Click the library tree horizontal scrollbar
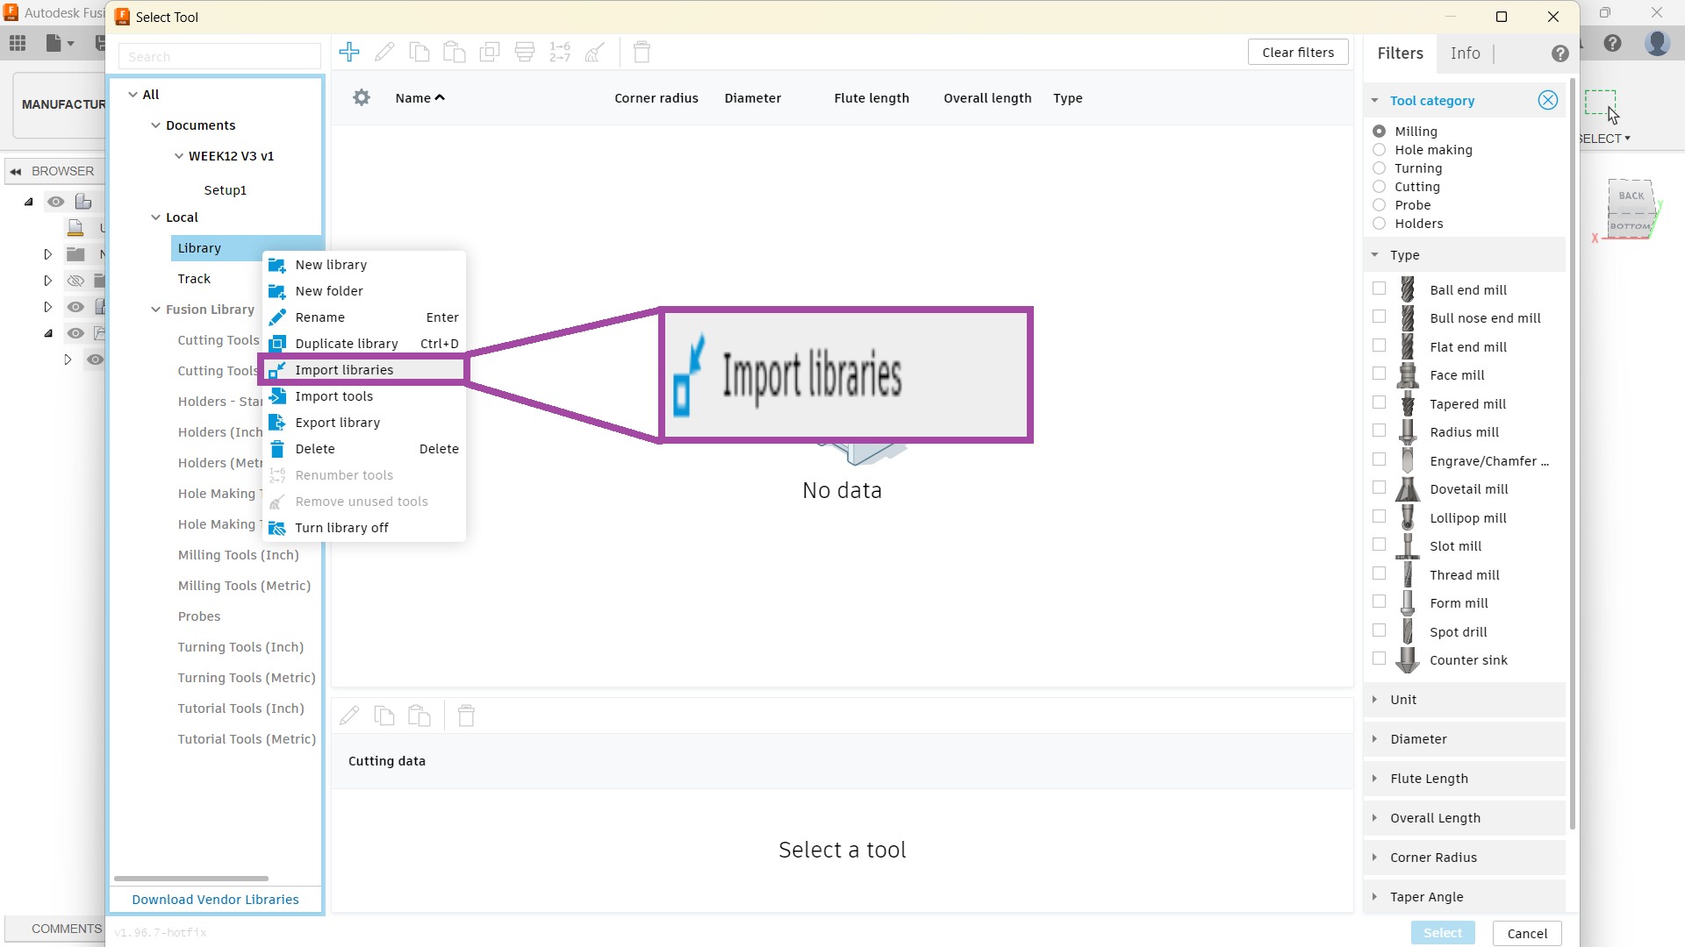This screenshot has height=947, width=1685. coord(190,878)
